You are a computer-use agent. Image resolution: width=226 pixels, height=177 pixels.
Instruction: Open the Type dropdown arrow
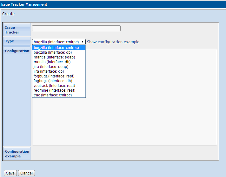click(x=83, y=42)
